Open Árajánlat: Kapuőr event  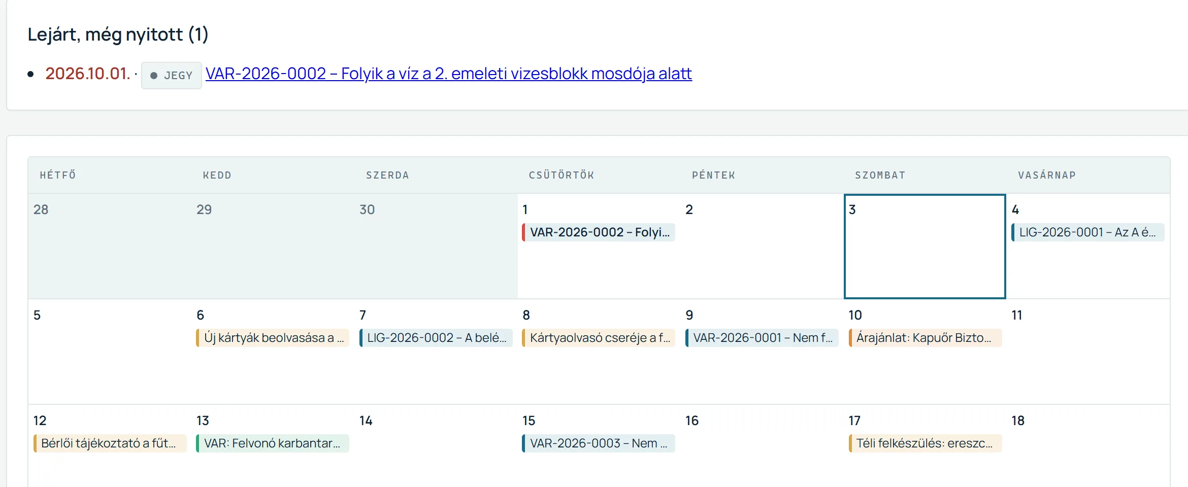click(925, 338)
